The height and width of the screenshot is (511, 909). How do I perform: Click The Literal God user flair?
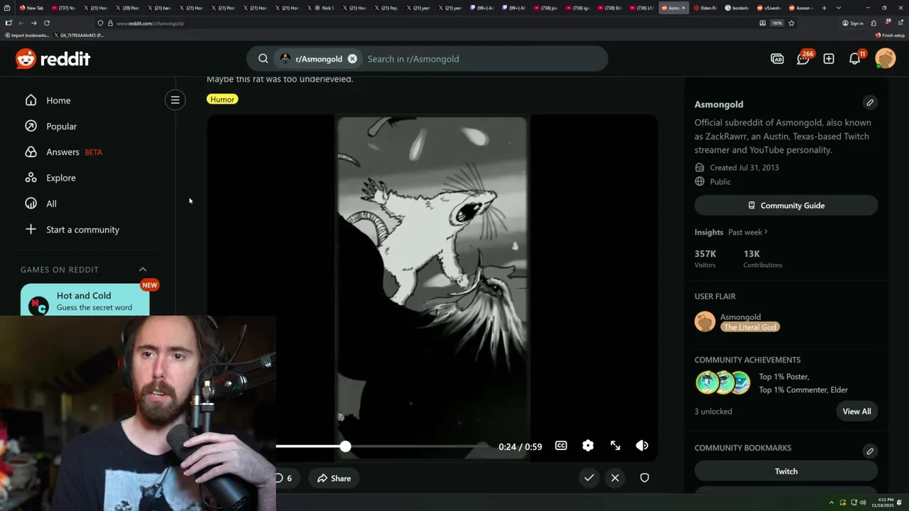point(750,327)
